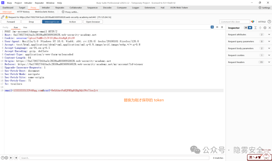Switch to the Extensions tab
Image resolution: width=272 pixels, height=161 pixels.
click(150, 8)
